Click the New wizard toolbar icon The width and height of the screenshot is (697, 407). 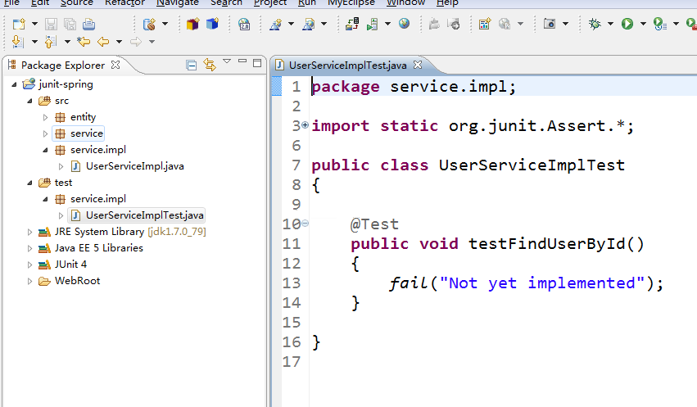point(19,24)
